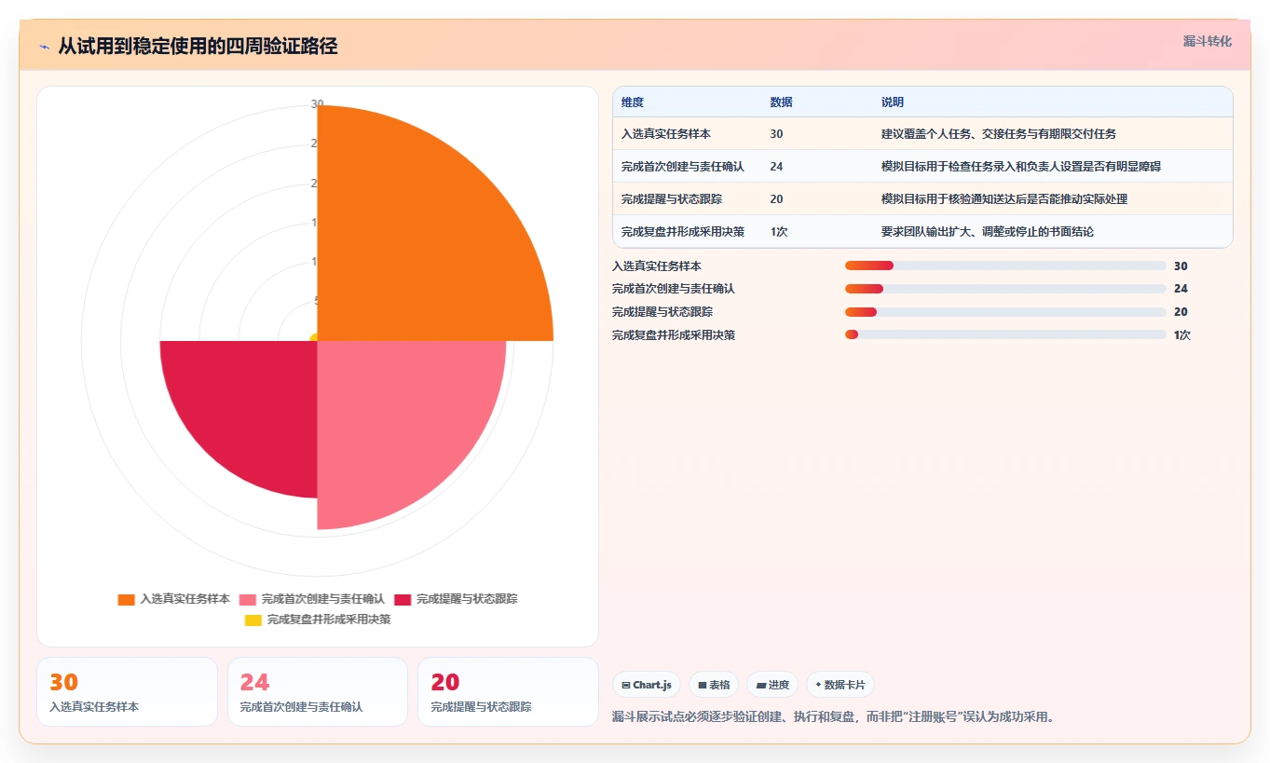Click the 数据卡片 tag chip
This screenshot has width=1270, height=763.
pos(840,685)
